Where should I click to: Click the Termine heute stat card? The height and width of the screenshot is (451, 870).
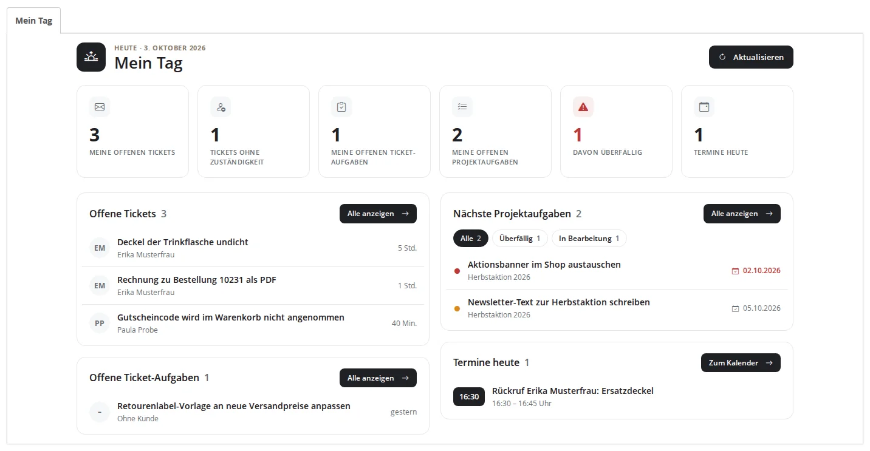[737, 131]
